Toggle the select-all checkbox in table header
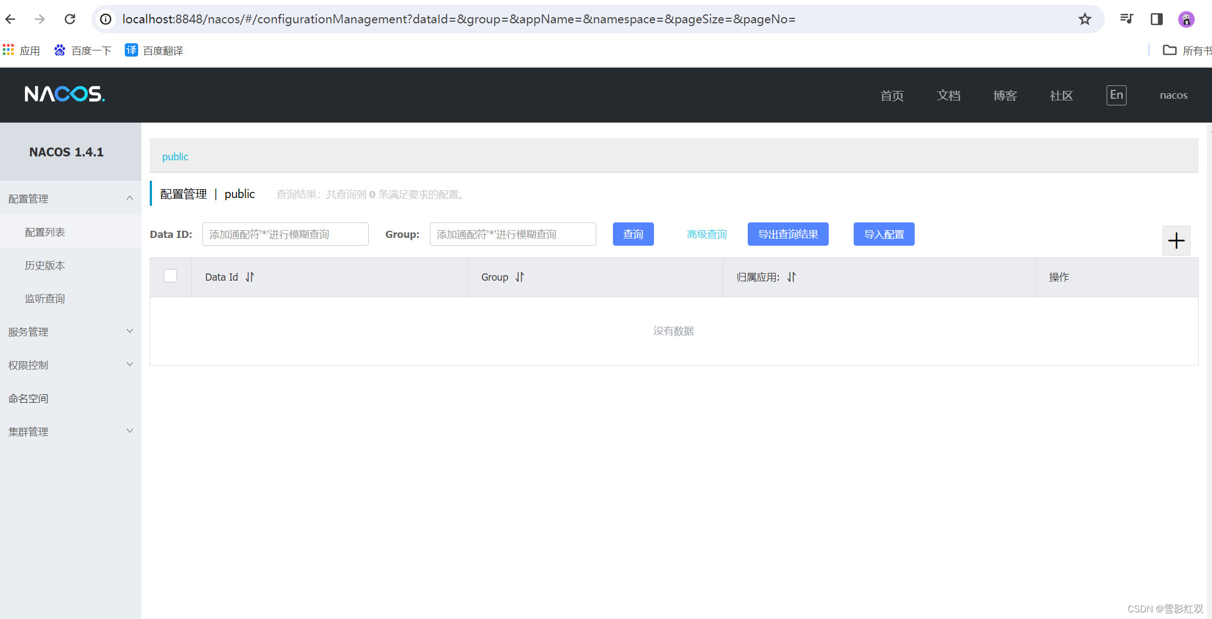This screenshot has height=619, width=1212. (x=170, y=276)
